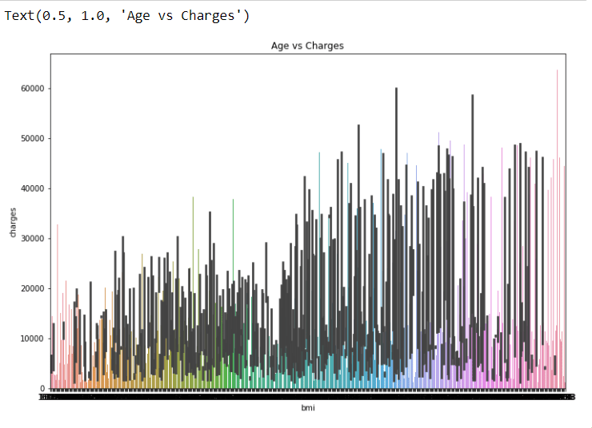Click the 10000 y-axis tick label
This screenshot has width=592, height=428.
tap(31, 339)
